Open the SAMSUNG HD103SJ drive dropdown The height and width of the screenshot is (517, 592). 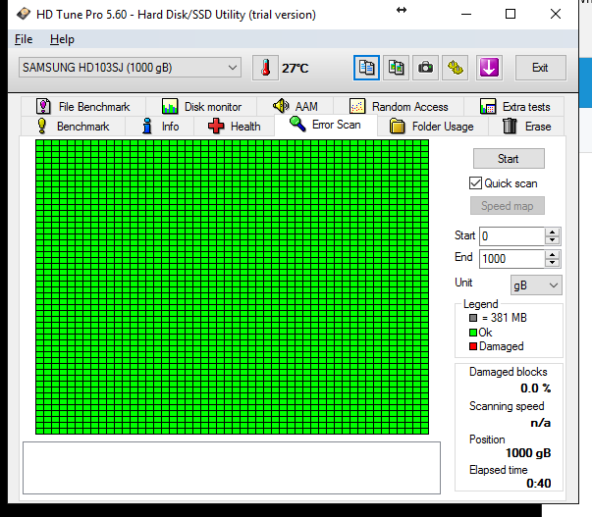[130, 68]
